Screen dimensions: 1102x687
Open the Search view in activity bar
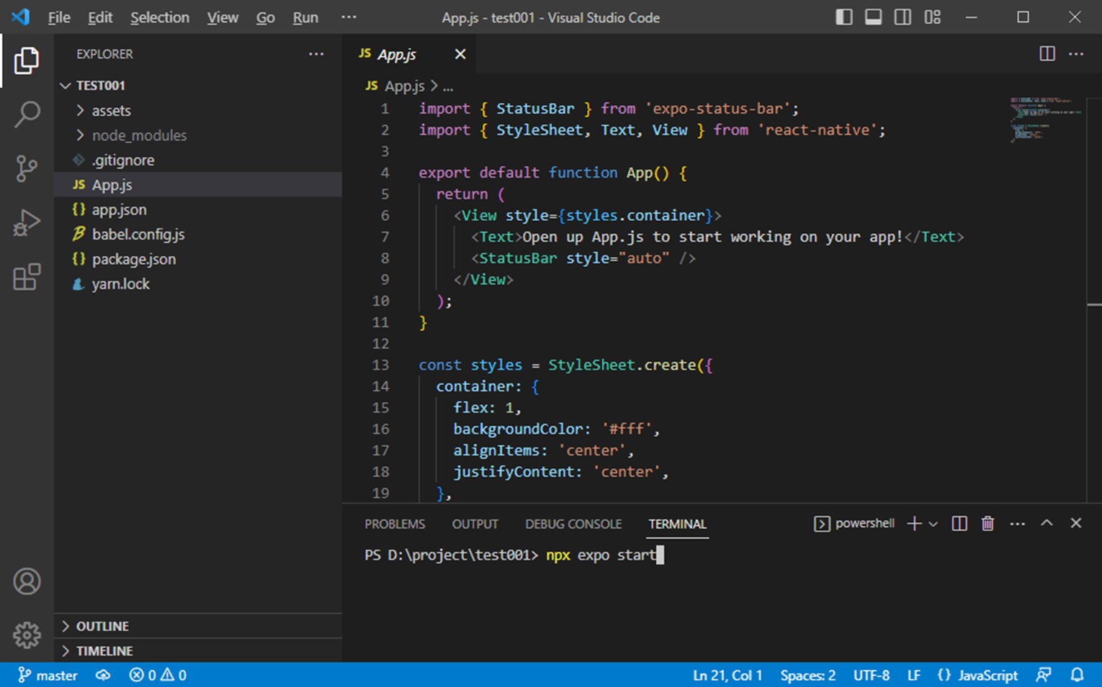27,114
